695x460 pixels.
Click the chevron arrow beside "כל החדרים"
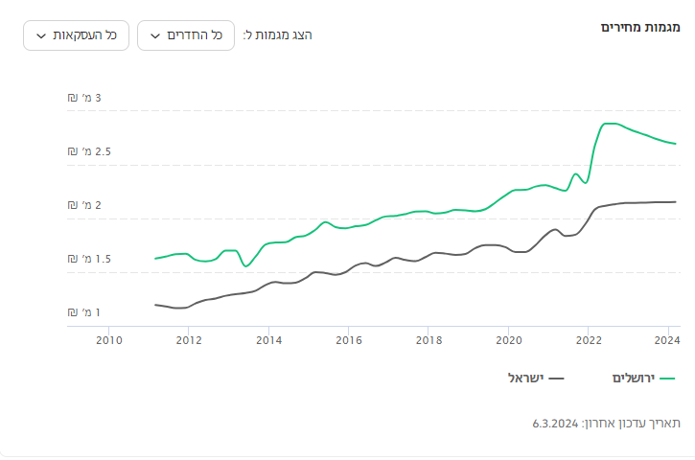point(154,35)
